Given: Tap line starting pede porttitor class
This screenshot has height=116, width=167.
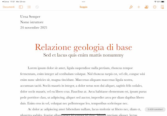Looking at the screenshot, I should coord(82,97).
